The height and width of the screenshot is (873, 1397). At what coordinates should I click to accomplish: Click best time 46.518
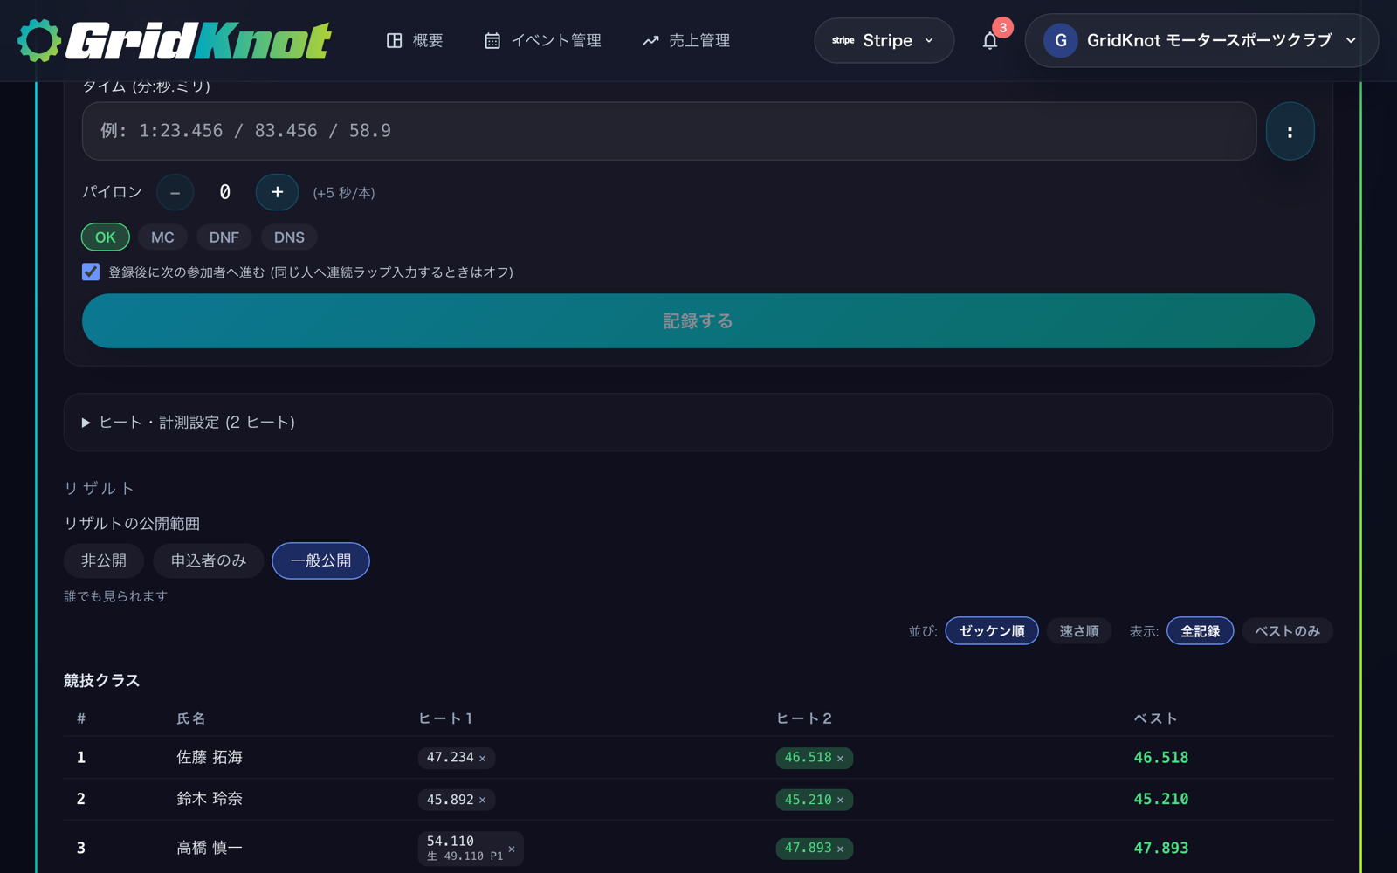pyautogui.click(x=1161, y=758)
